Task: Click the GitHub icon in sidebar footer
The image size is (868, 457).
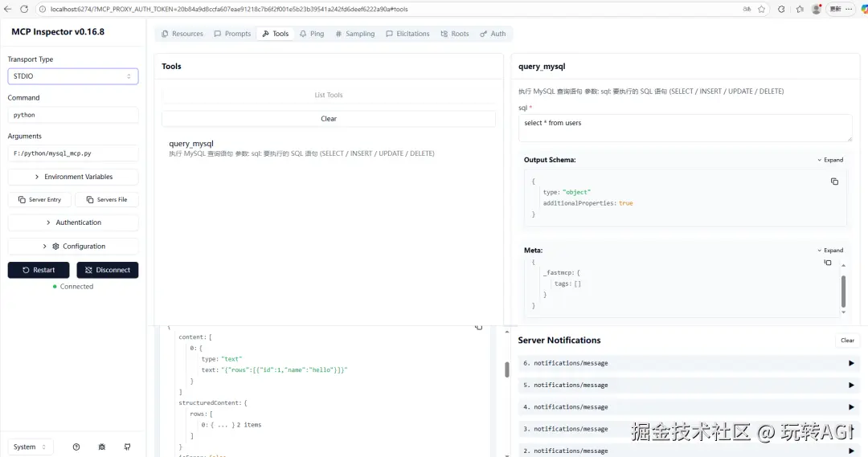Action: pos(127,447)
